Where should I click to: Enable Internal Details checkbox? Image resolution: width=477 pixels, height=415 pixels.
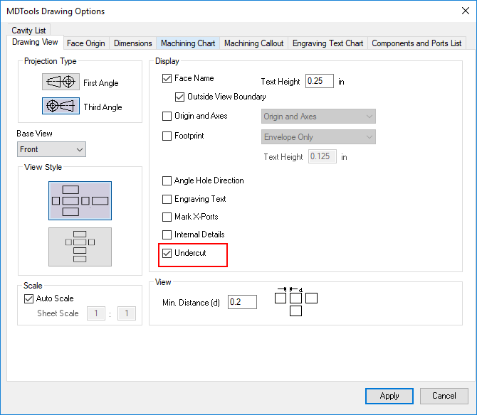(x=167, y=235)
